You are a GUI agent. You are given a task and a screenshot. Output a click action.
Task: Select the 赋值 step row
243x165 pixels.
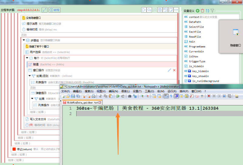pyautogui.click(x=102, y=64)
